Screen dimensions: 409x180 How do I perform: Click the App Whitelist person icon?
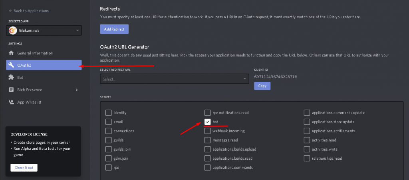point(11,102)
